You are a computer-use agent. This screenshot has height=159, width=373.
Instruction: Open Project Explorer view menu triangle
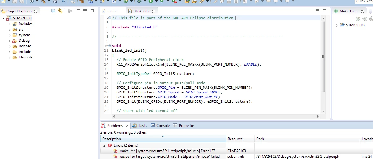[x=78, y=10]
